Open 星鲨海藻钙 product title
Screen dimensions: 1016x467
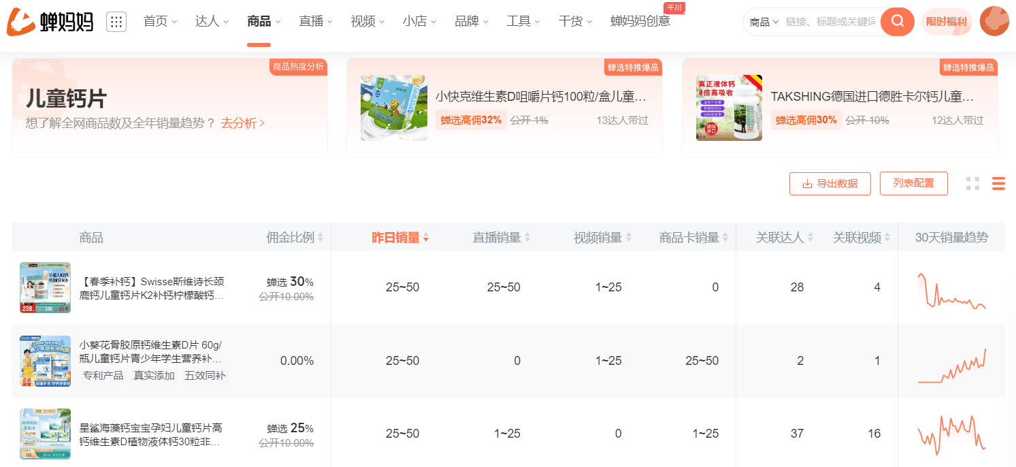pos(152,434)
